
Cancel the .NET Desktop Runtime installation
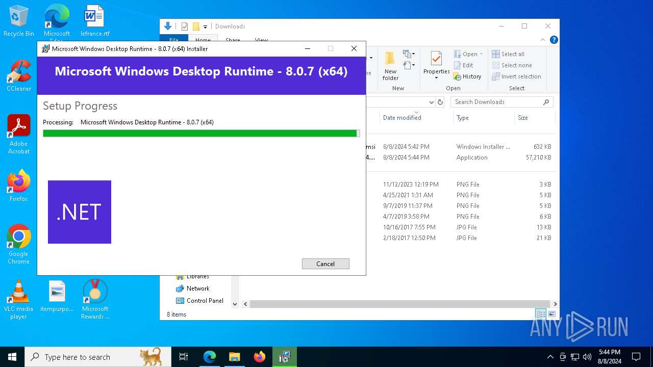click(325, 264)
